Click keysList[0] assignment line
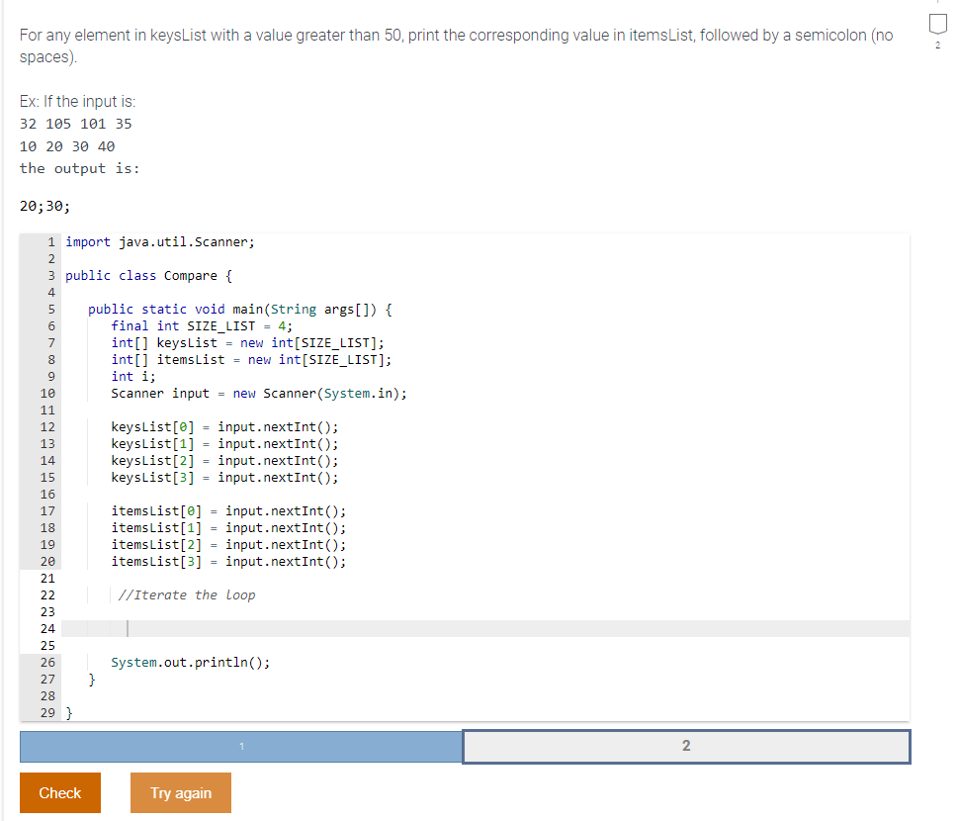 coord(224,427)
